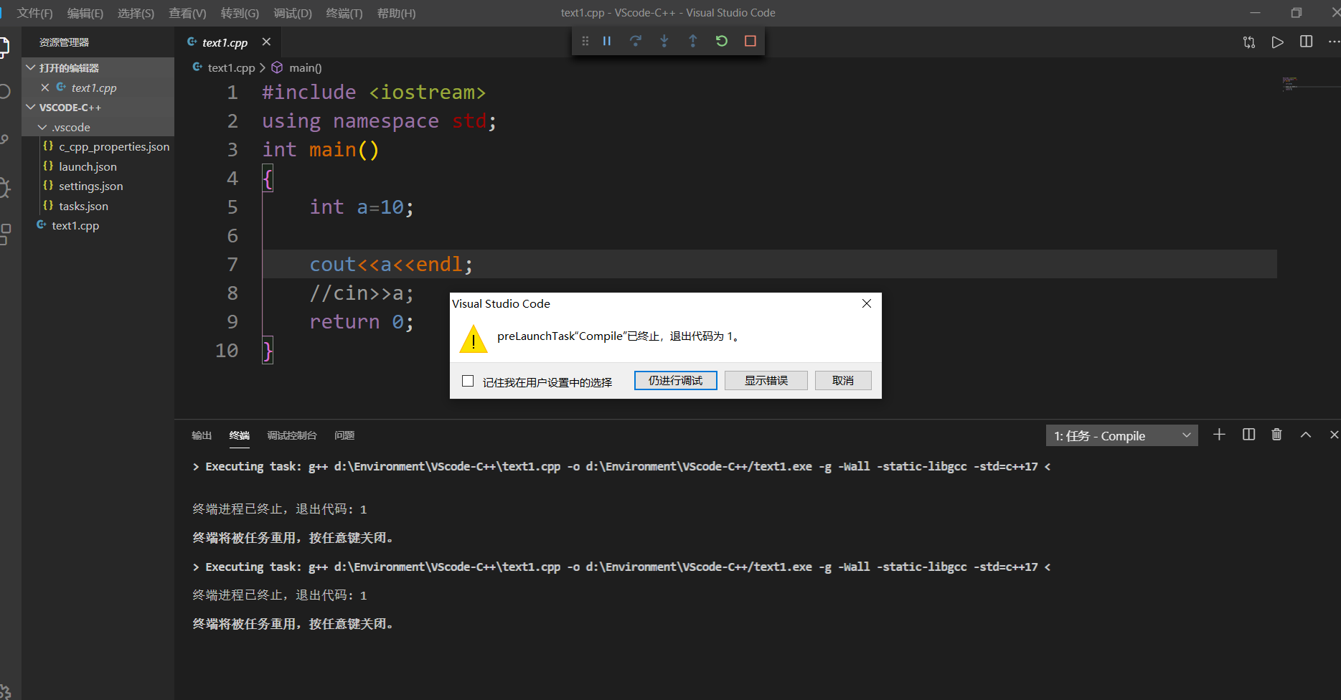Tick the remember my choice checkbox
Viewport: 1341px width, 700px height.
[468, 381]
